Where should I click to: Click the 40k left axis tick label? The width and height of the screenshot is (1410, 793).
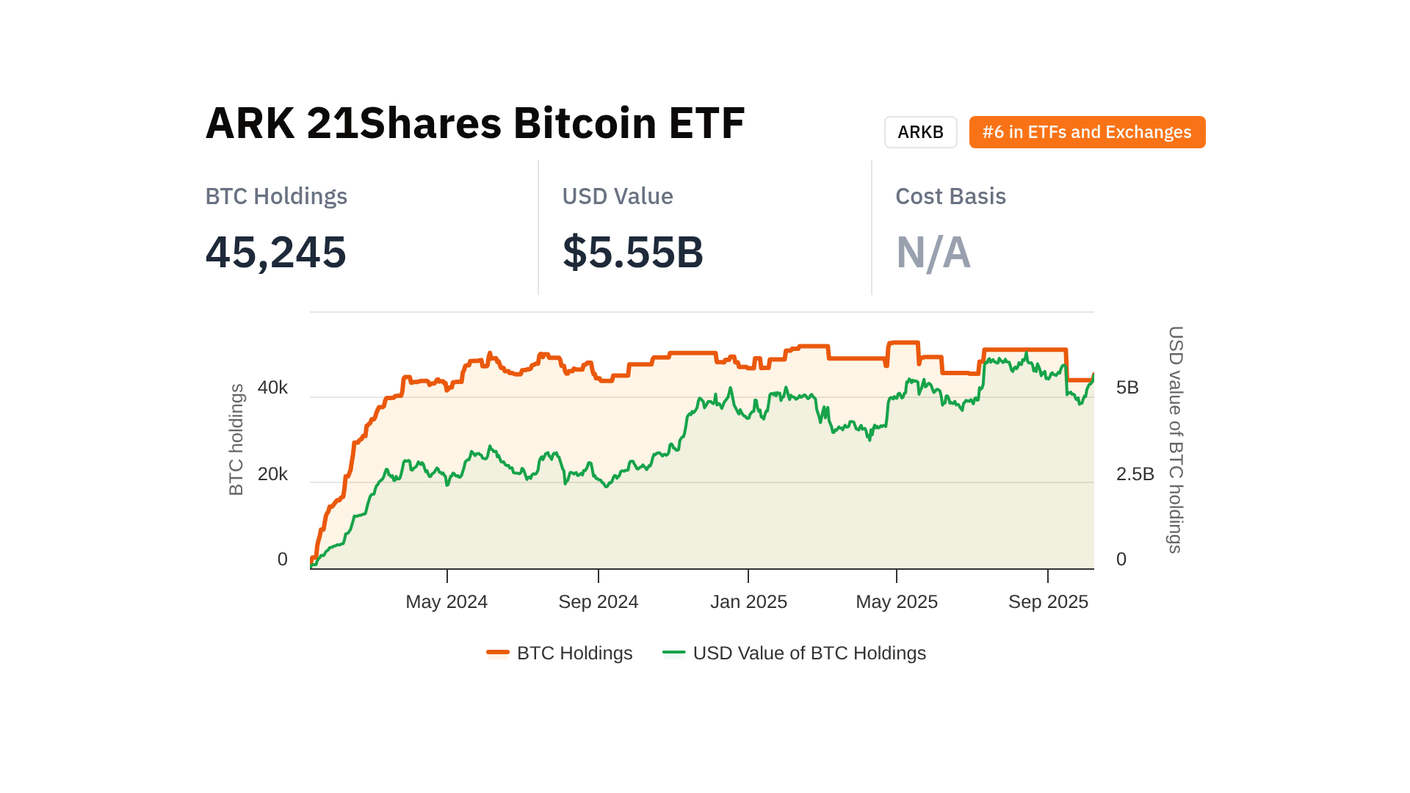(272, 388)
